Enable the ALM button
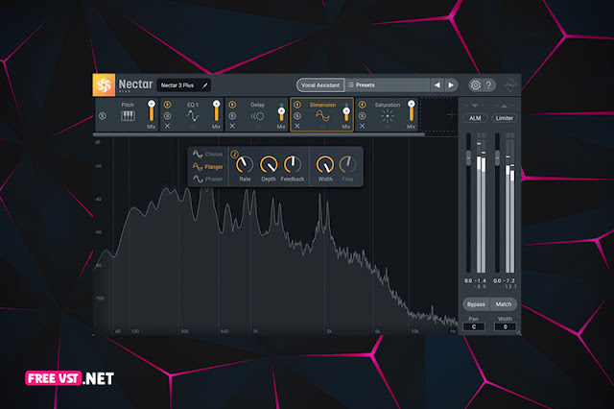614x409 pixels. (x=475, y=118)
